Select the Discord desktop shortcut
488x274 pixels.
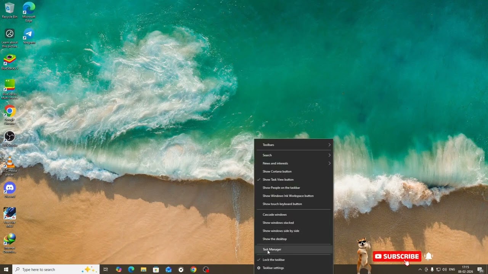[10, 190]
